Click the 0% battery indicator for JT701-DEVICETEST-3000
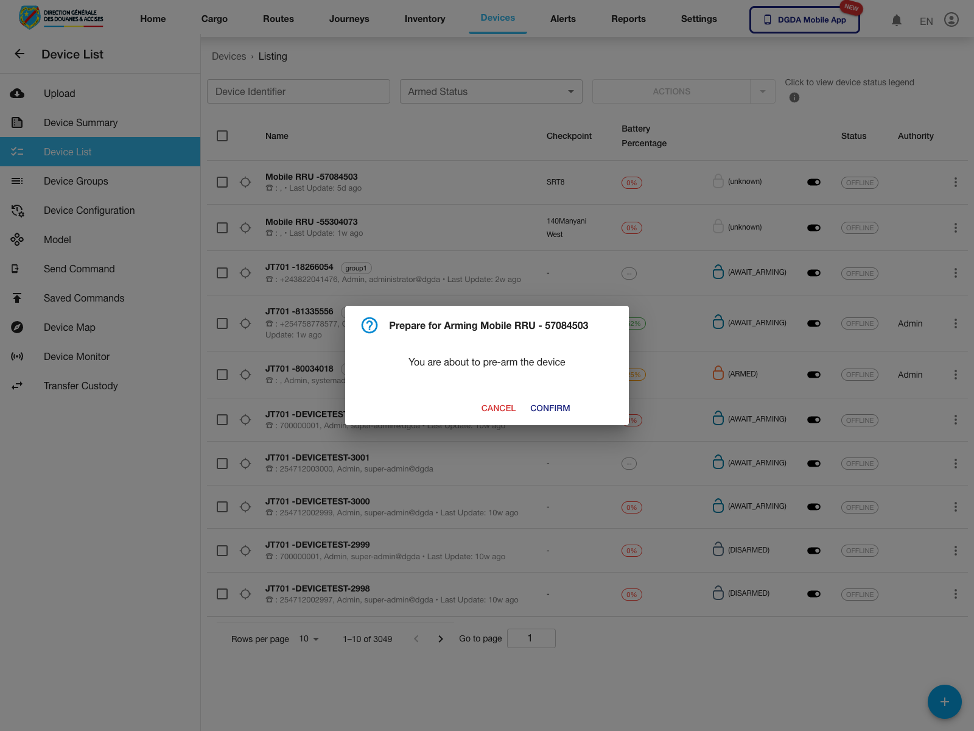The height and width of the screenshot is (731, 974). tap(631, 507)
